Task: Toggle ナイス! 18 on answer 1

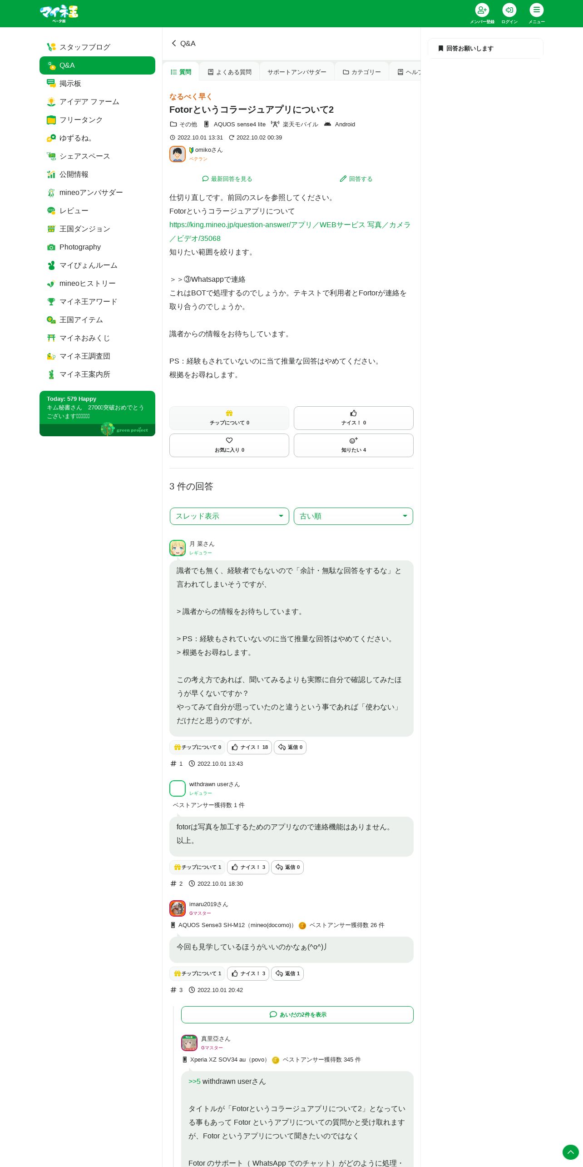Action: [x=249, y=747]
